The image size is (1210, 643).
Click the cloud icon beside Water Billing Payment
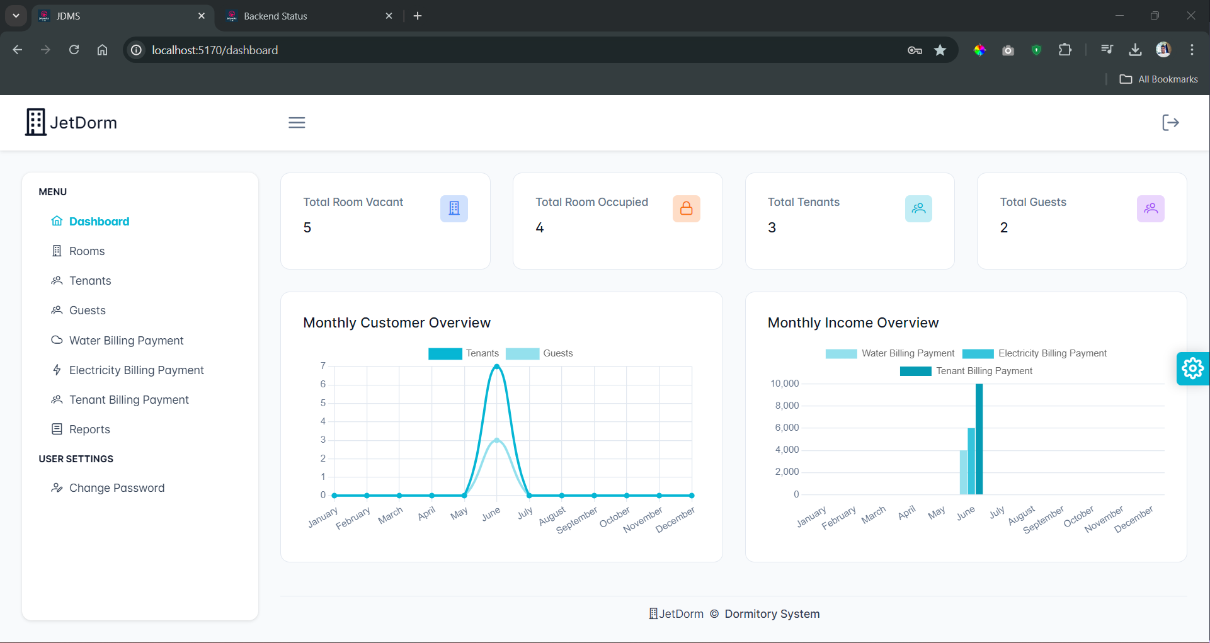pos(57,340)
